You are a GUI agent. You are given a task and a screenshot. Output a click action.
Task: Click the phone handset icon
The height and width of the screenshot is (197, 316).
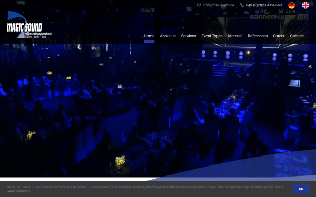click(242, 5)
